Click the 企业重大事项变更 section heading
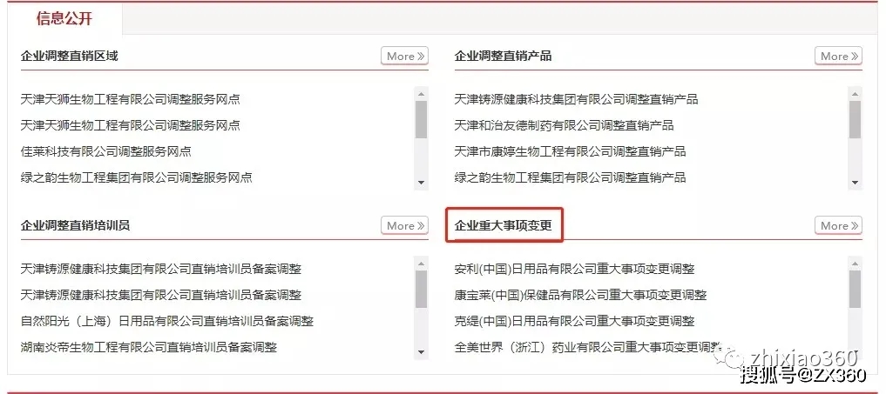886x394 pixels. (x=503, y=225)
